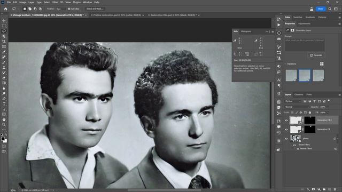Hide the photo layer
The width and height of the screenshot is (342, 192).
pos(286,139)
